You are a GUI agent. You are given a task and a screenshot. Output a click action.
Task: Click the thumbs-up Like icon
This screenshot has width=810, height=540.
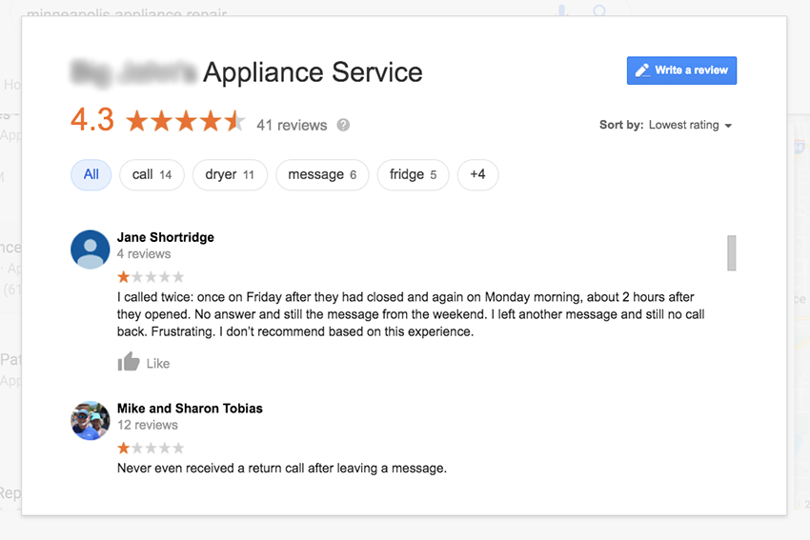point(128,362)
